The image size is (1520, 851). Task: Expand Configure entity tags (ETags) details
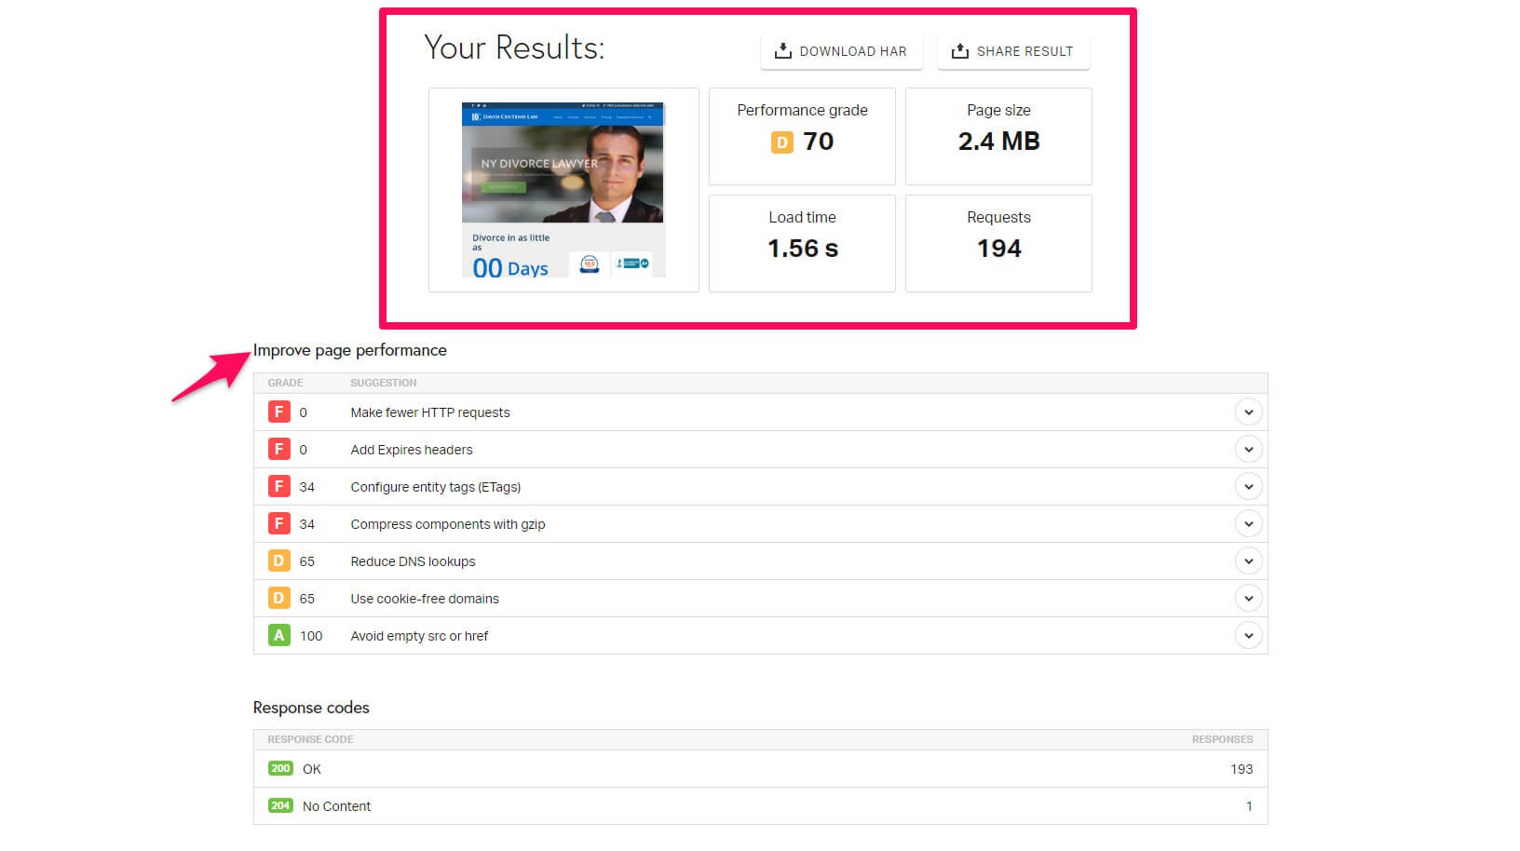[1249, 486]
